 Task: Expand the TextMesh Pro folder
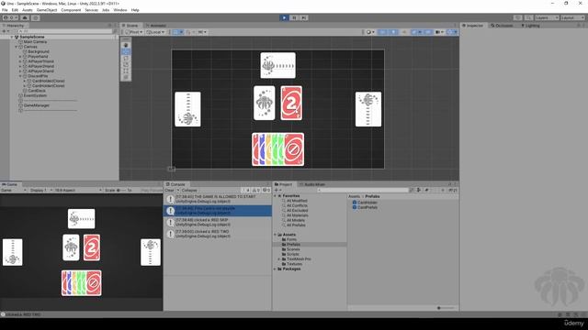point(279,258)
